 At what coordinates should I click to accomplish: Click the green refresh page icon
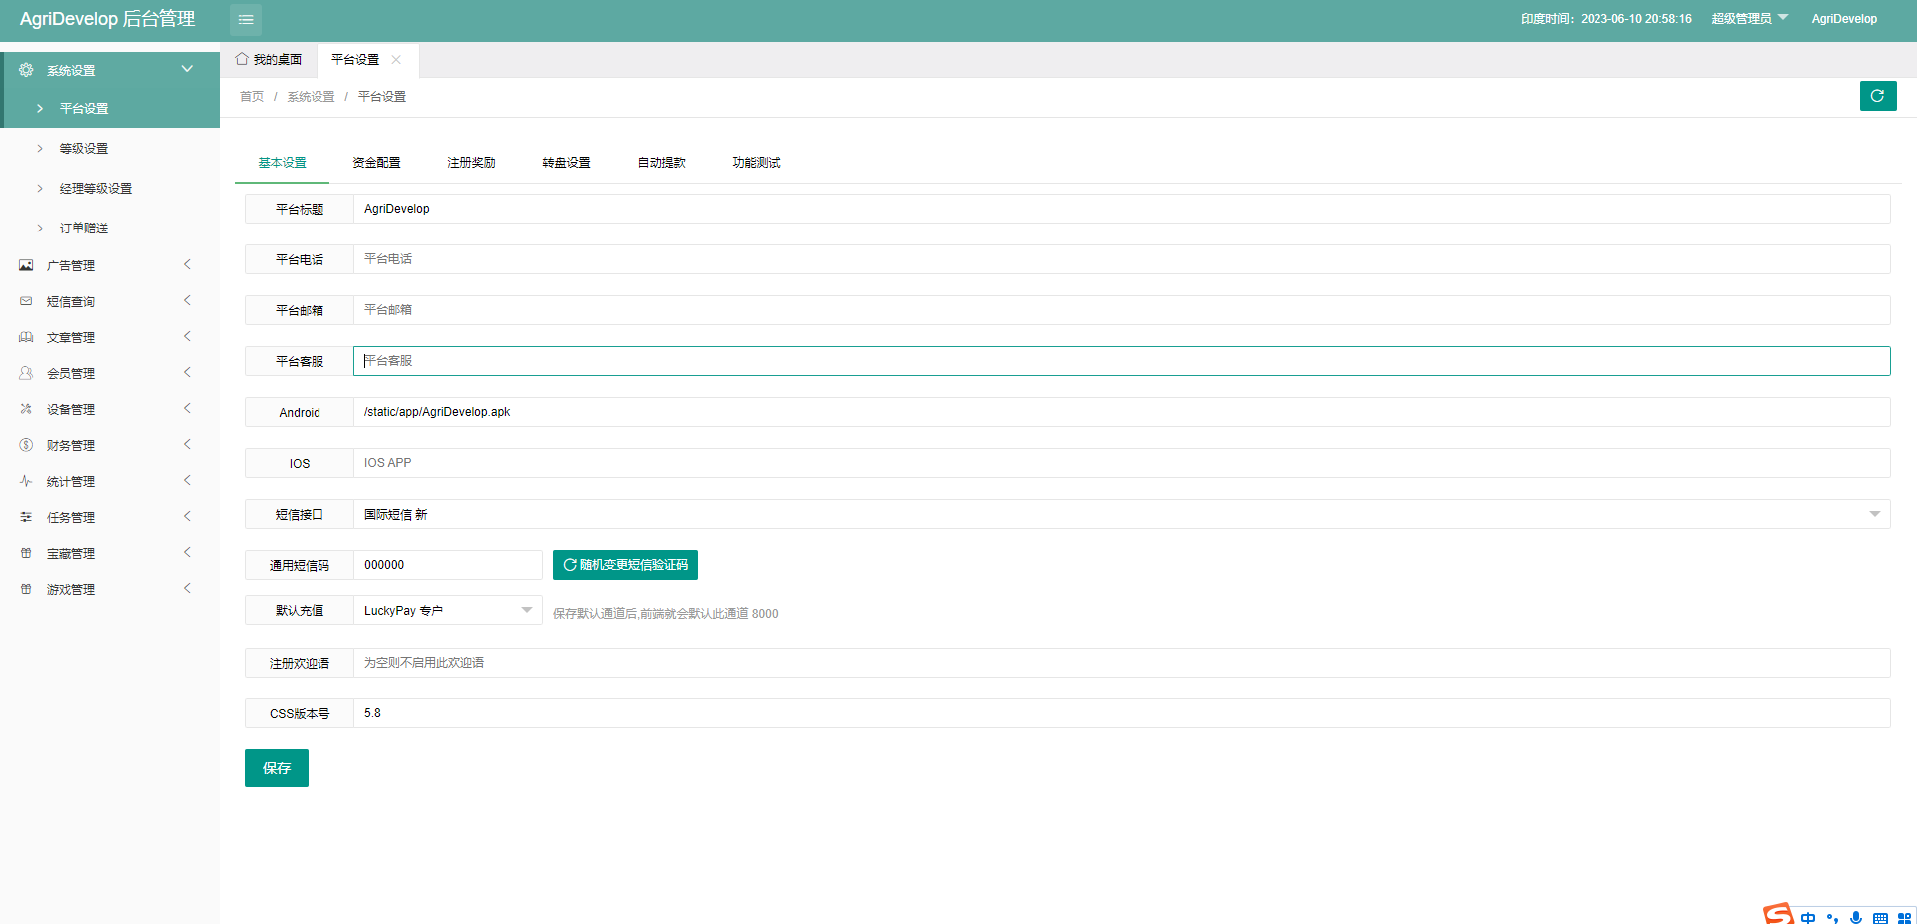click(1877, 96)
